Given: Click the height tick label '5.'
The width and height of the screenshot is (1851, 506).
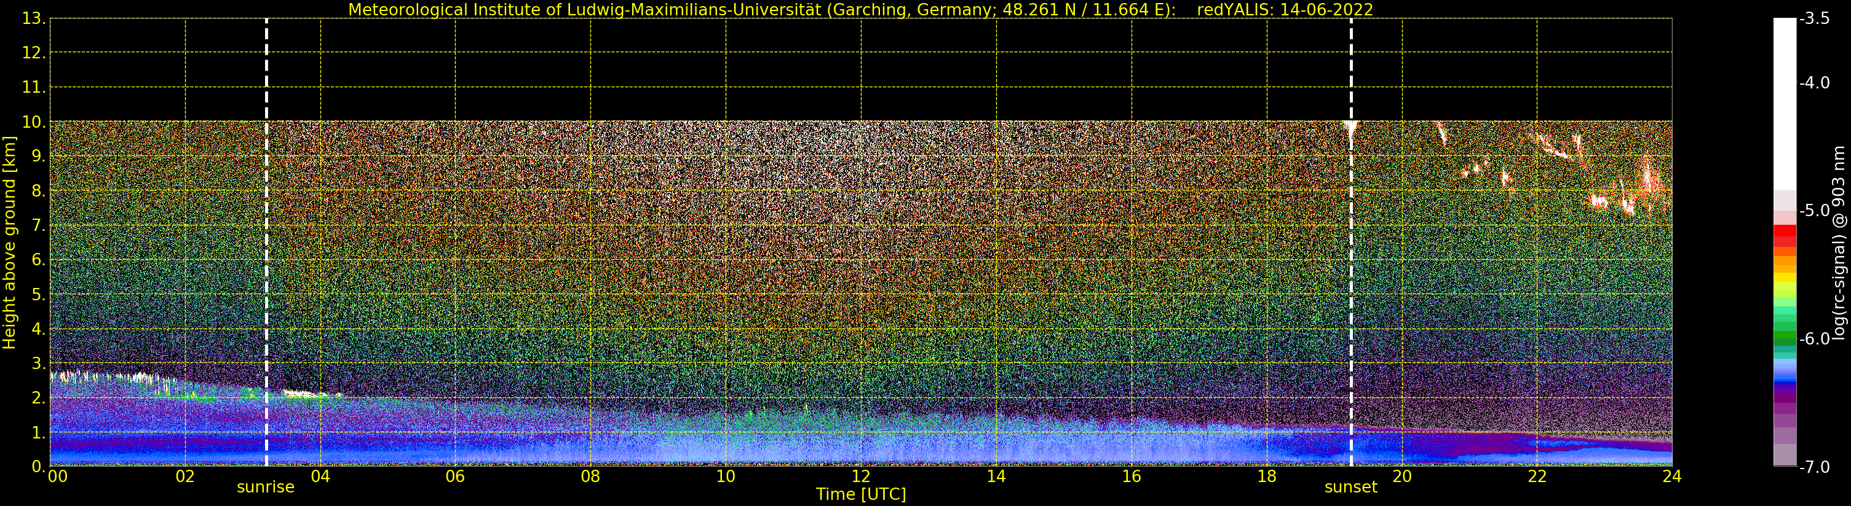Looking at the screenshot, I should pos(38,294).
